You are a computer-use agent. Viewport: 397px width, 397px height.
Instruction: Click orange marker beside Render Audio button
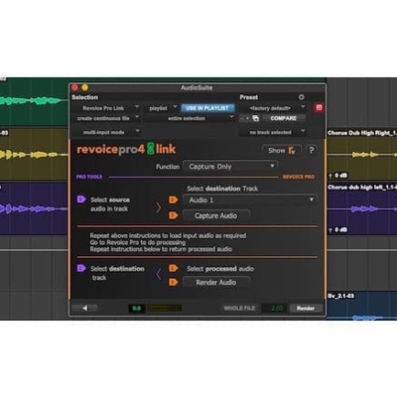click(174, 282)
